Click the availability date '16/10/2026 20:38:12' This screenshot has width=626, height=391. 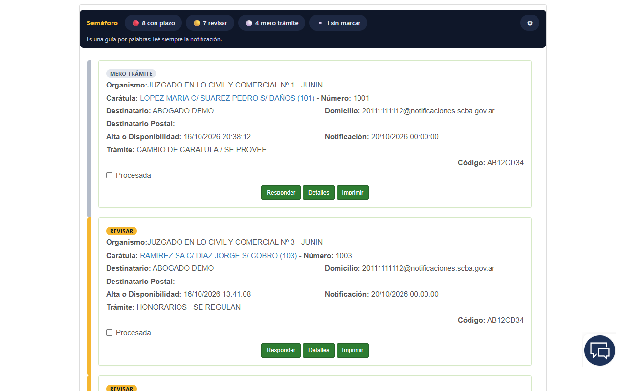click(x=217, y=137)
